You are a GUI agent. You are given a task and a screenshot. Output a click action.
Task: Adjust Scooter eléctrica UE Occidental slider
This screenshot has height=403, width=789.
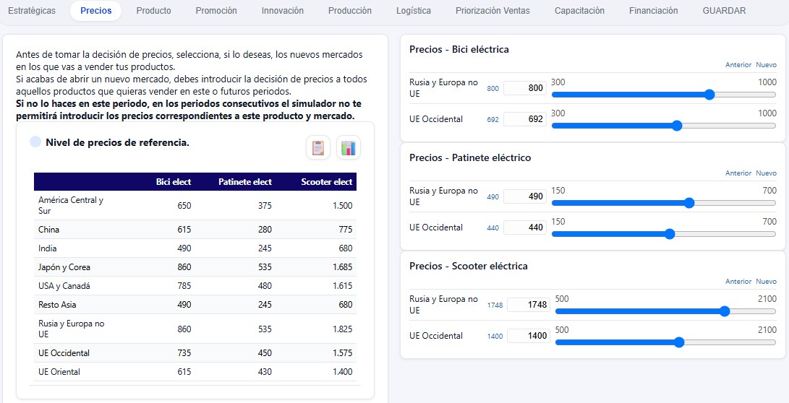[x=666, y=342]
